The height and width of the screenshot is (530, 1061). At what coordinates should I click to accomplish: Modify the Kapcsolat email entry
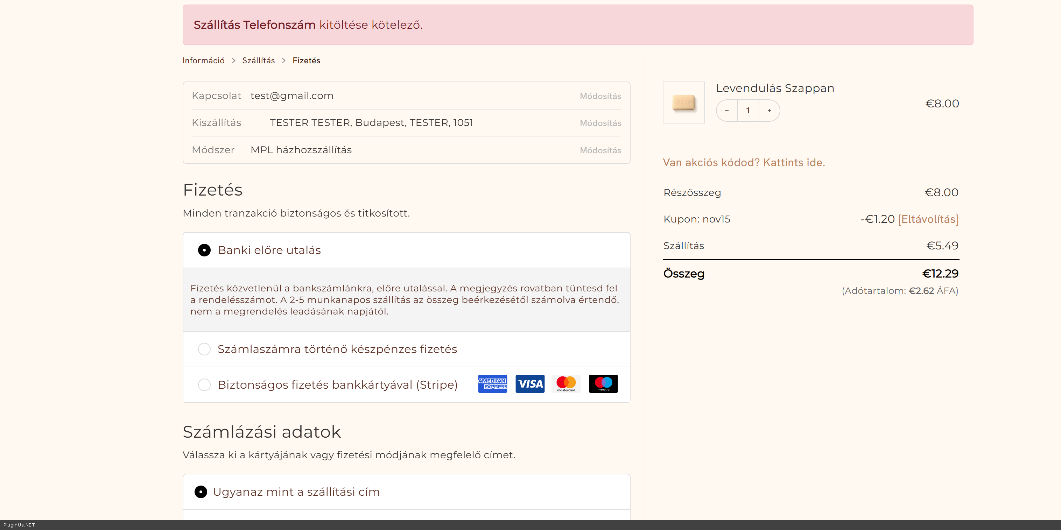coord(600,96)
